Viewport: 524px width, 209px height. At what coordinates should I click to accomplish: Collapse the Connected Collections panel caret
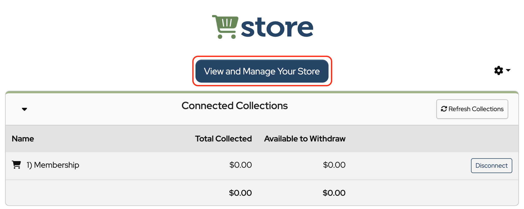click(x=24, y=109)
